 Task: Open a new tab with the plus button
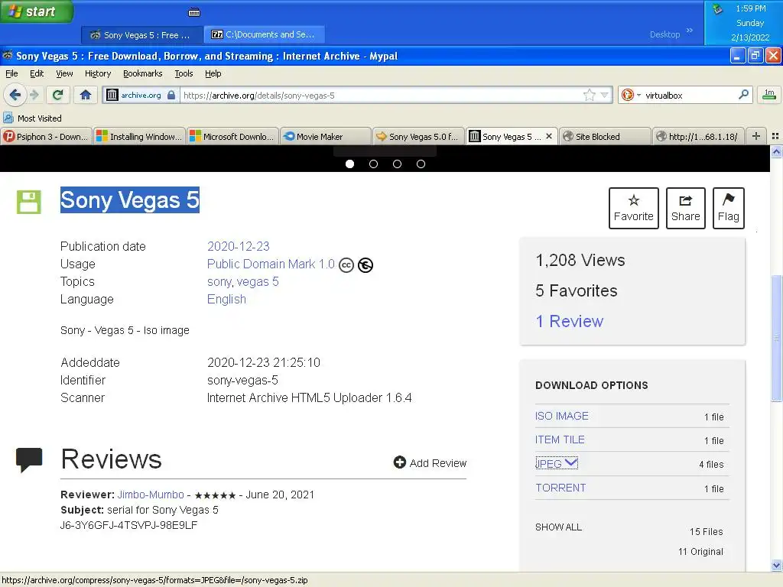(756, 136)
